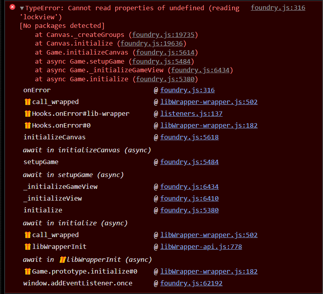Open foundry.js:62192 next to window.addEventListener.once
The width and height of the screenshot is (323, 294).
click(x=191, y=283)
